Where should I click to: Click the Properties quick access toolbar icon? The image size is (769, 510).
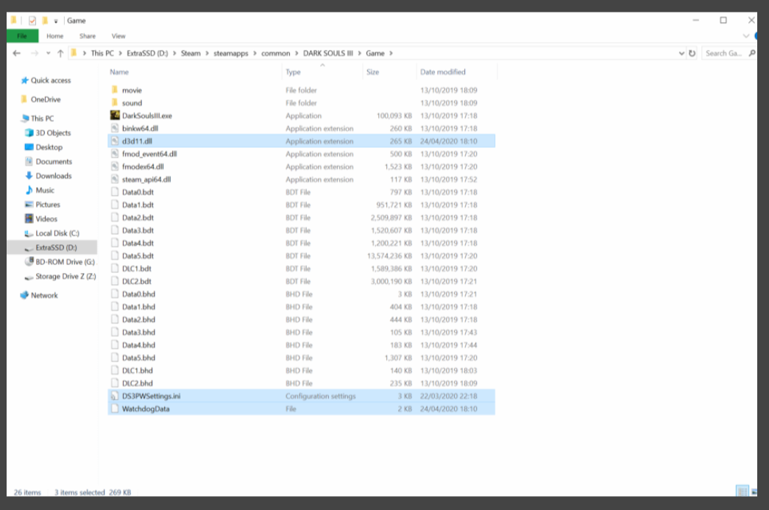32,21
